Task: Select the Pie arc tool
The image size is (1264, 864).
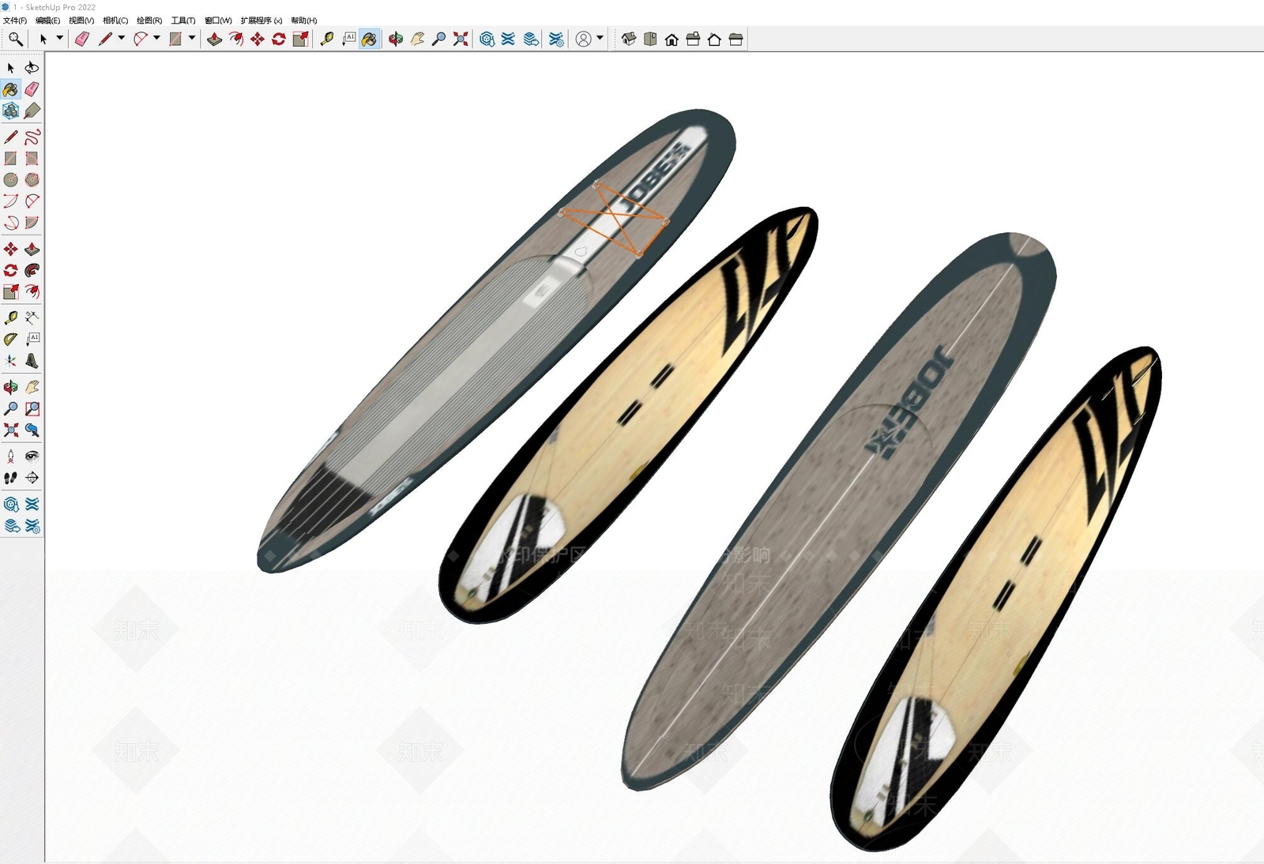Action: pos(32,223)
